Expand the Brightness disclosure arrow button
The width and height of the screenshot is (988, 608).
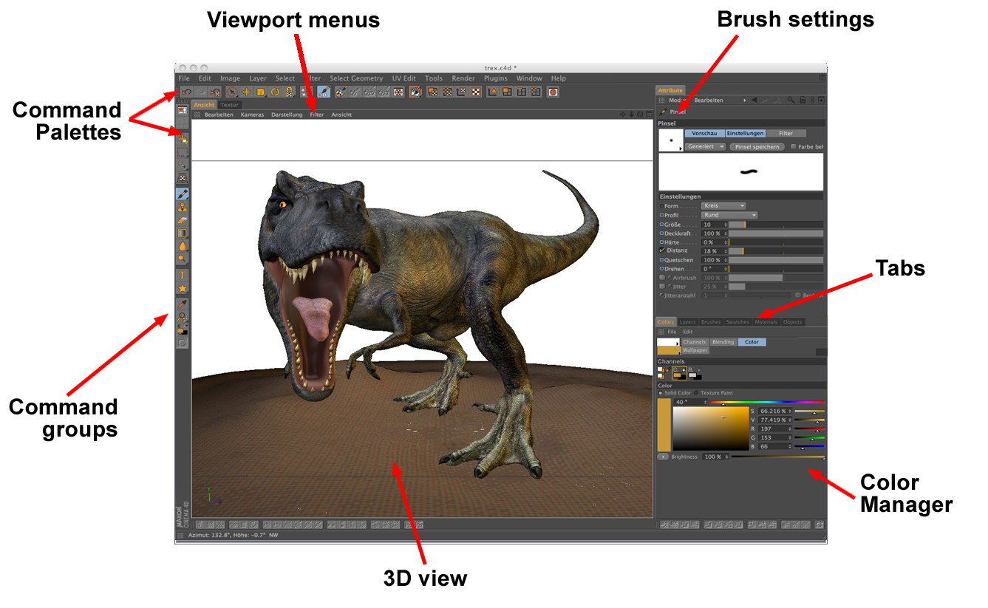[663, 457]
